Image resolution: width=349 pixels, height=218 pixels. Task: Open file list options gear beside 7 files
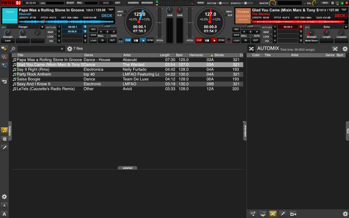click(x=70, y=49)
